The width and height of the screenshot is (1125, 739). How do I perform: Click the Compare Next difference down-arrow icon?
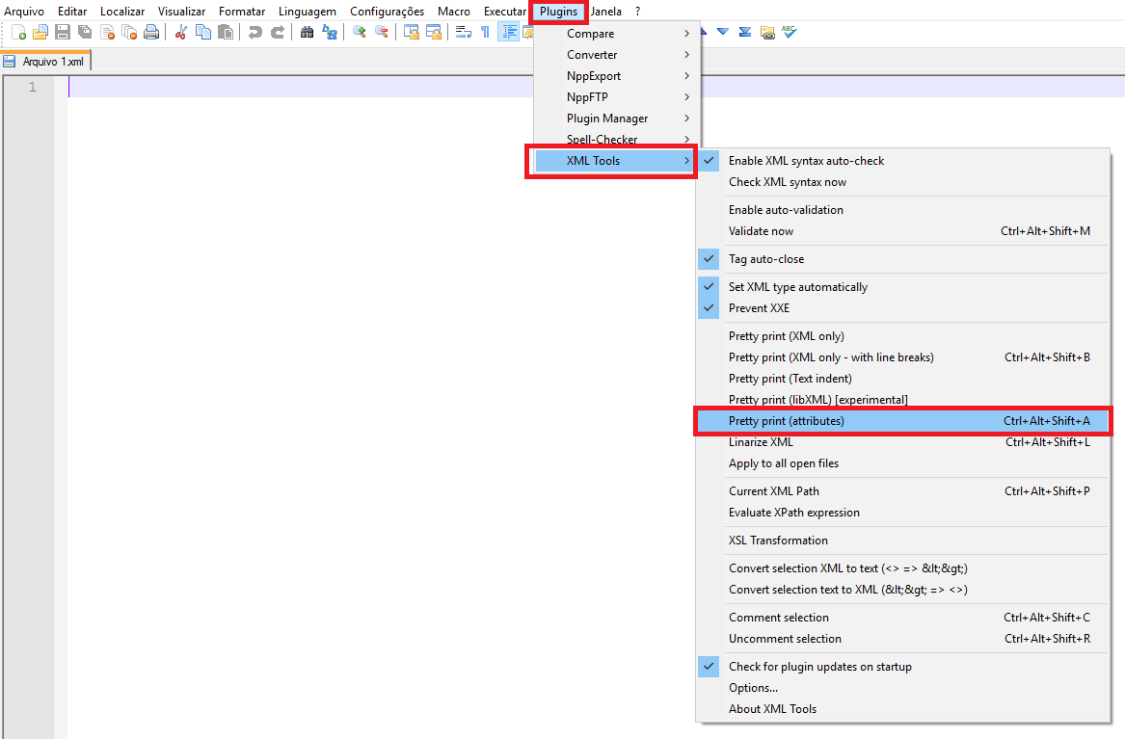pyautogui.click(x=722, y=32)
